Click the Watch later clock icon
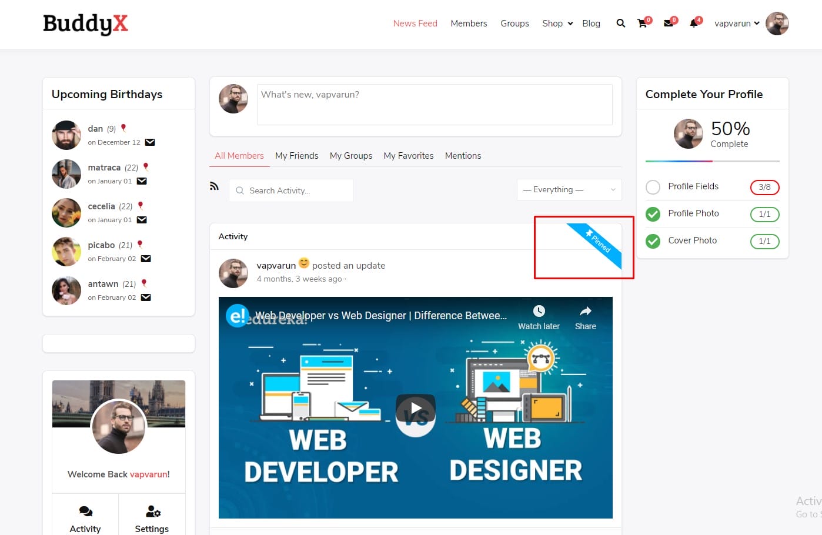Image resolution: width=822 pixels, height=535 pixels. coord(539,311)
